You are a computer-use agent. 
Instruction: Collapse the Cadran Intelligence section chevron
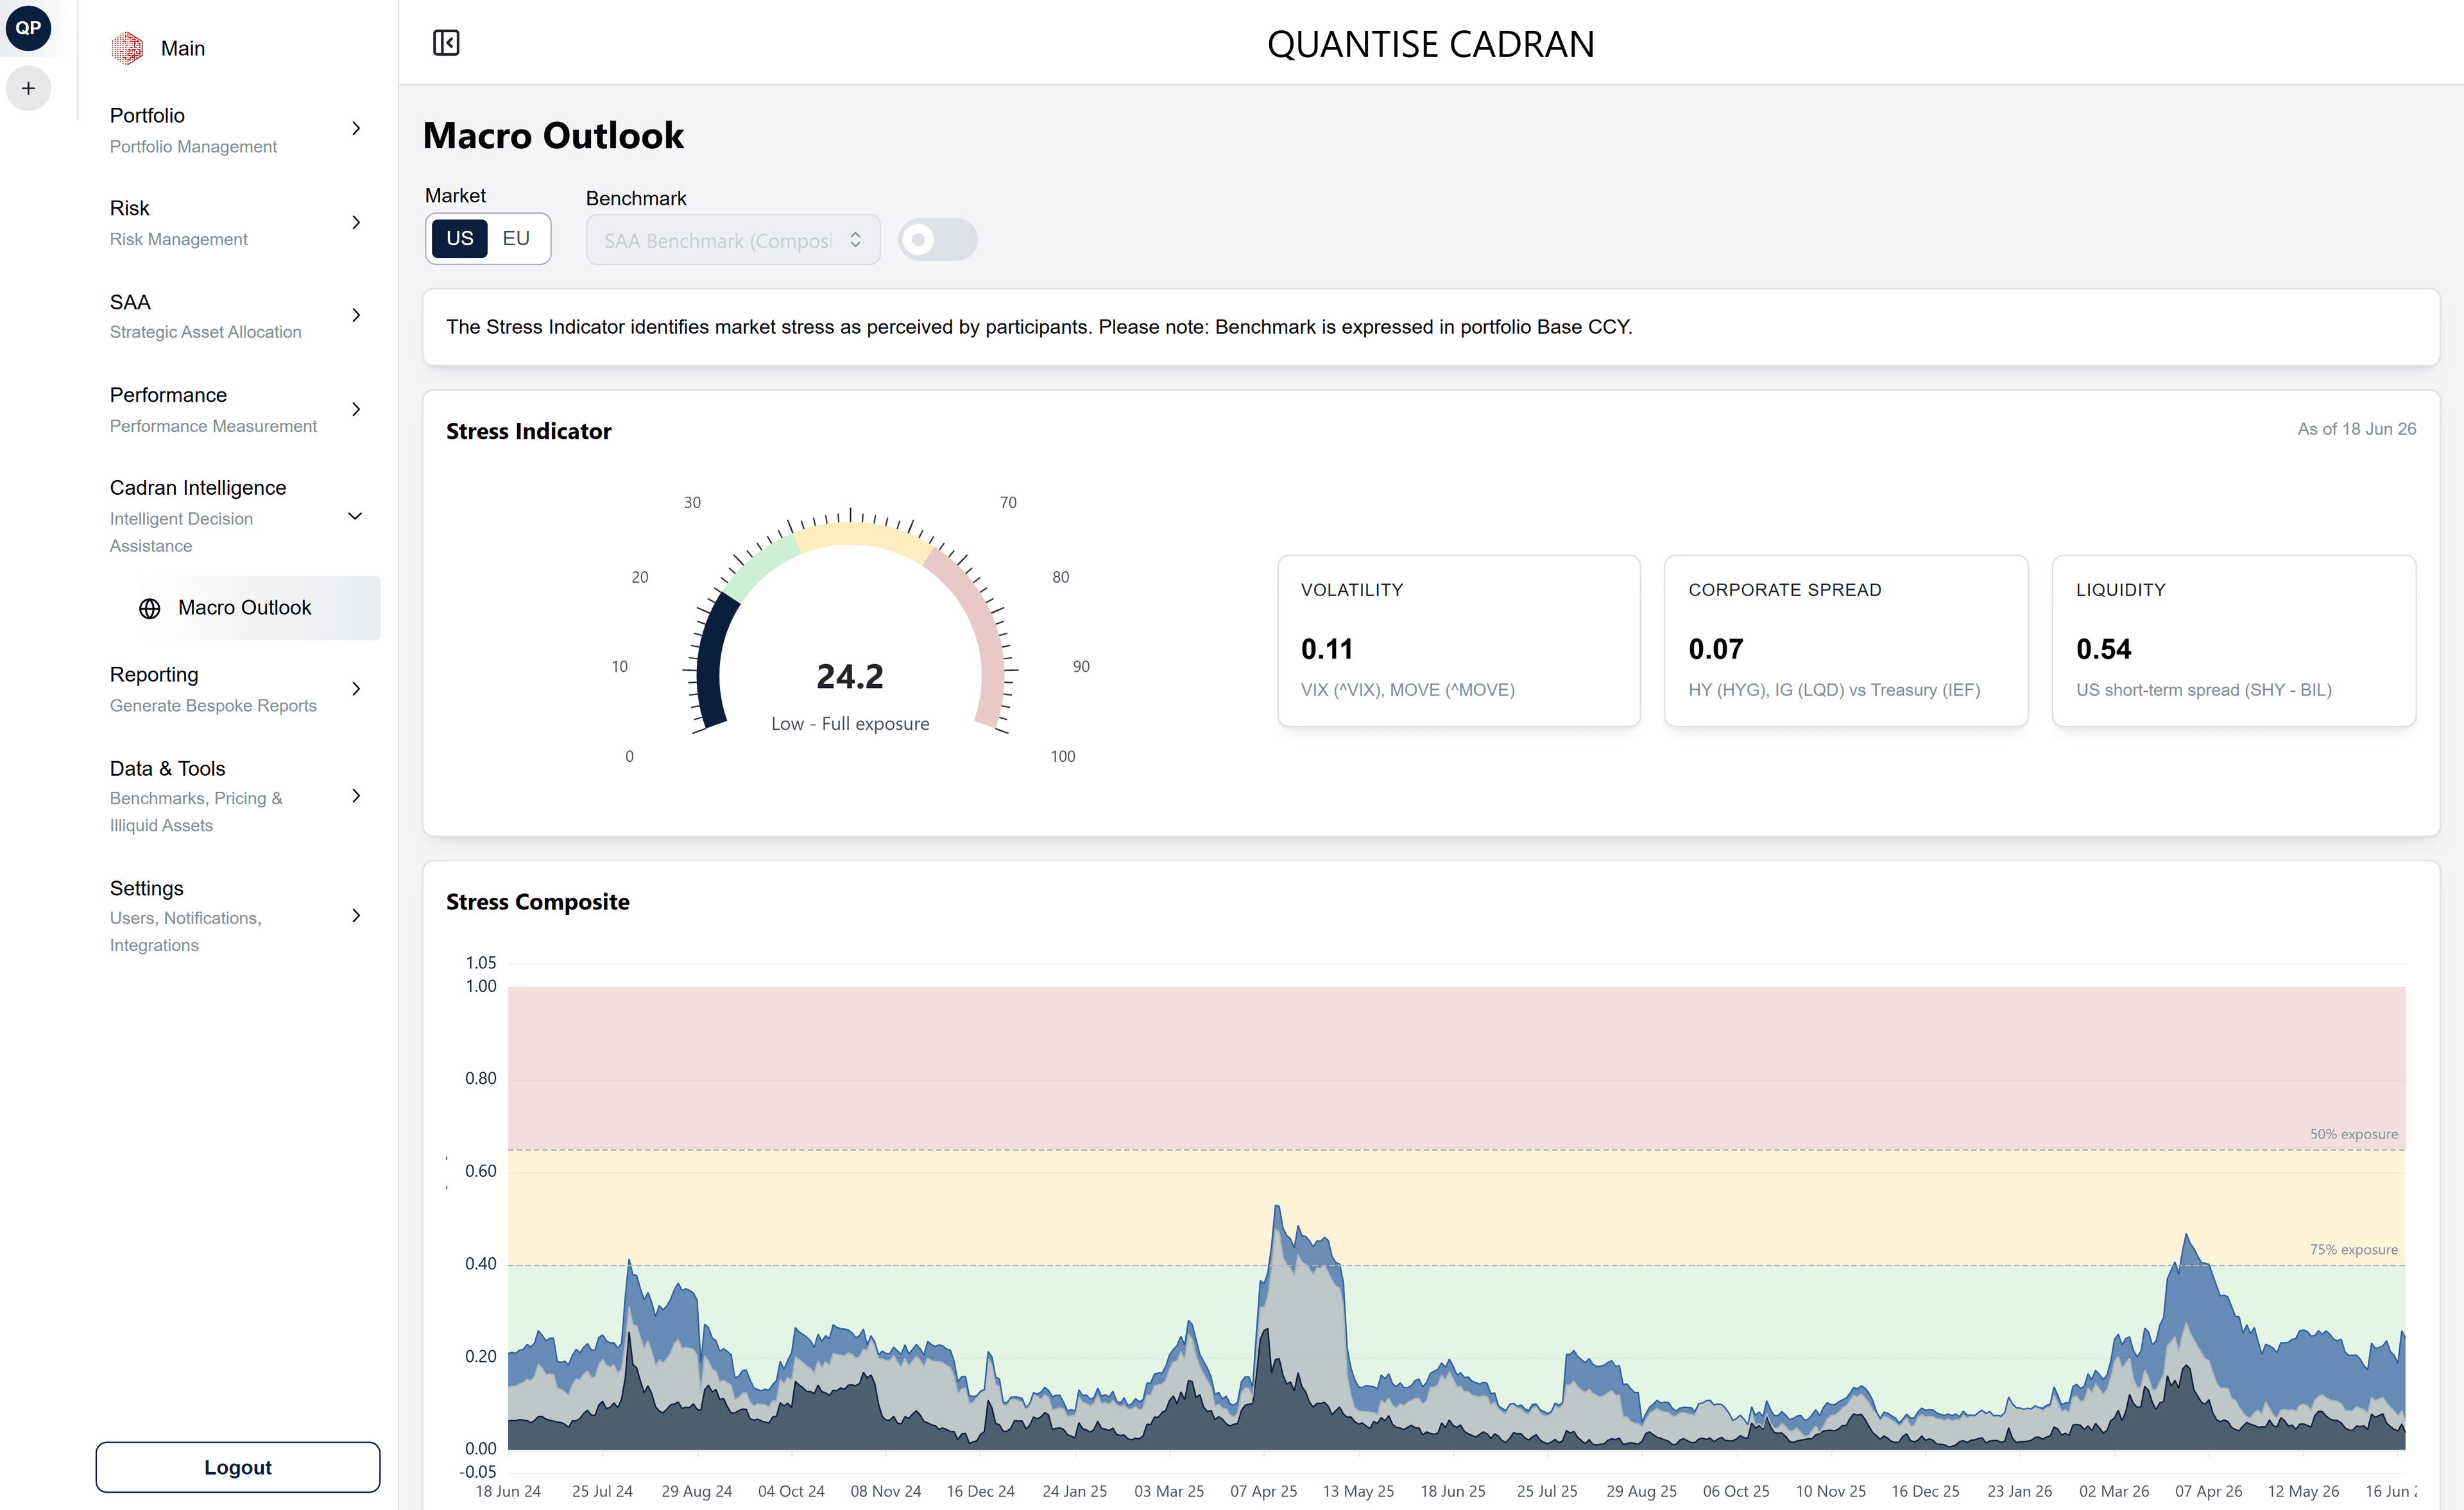point(355,516)
